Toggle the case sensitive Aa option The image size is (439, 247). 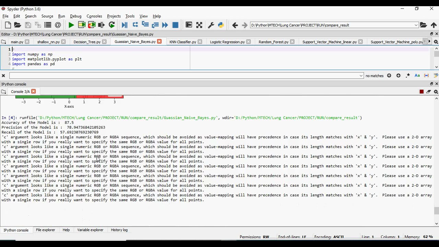[x=417, y=75]
